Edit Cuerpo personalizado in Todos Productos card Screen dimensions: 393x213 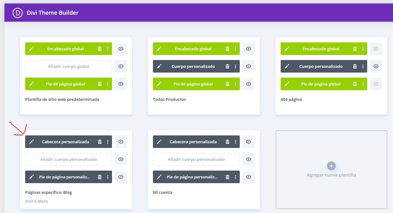tap(159, 66)
